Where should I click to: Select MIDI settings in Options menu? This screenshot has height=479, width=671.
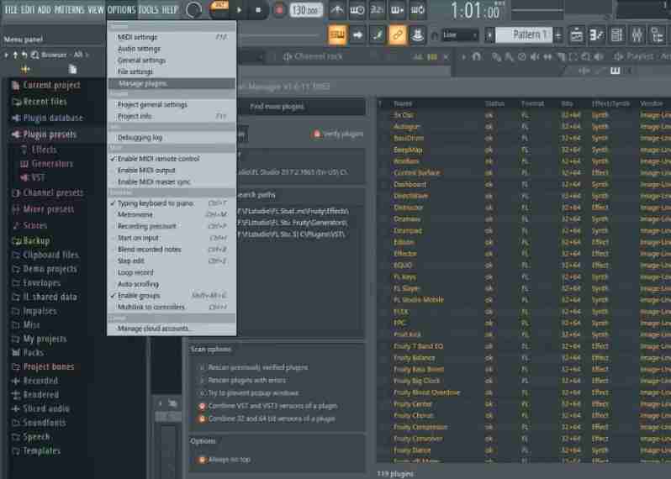click(172, 37)
